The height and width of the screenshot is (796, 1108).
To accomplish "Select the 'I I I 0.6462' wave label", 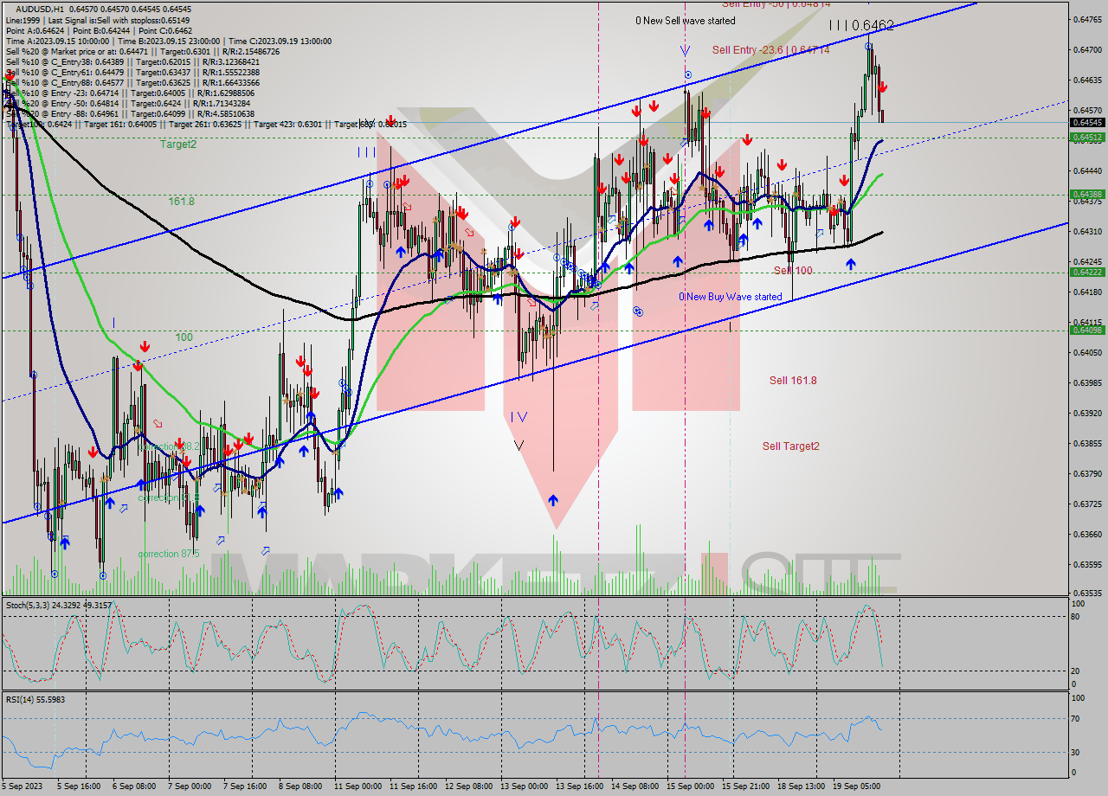I will point(861,26).
